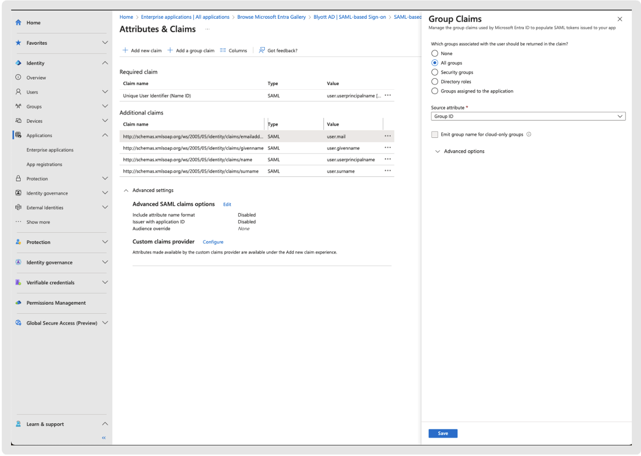The image size is (641, 456).
Task: Click the Favorites star icon
Action: pos(18,43)
